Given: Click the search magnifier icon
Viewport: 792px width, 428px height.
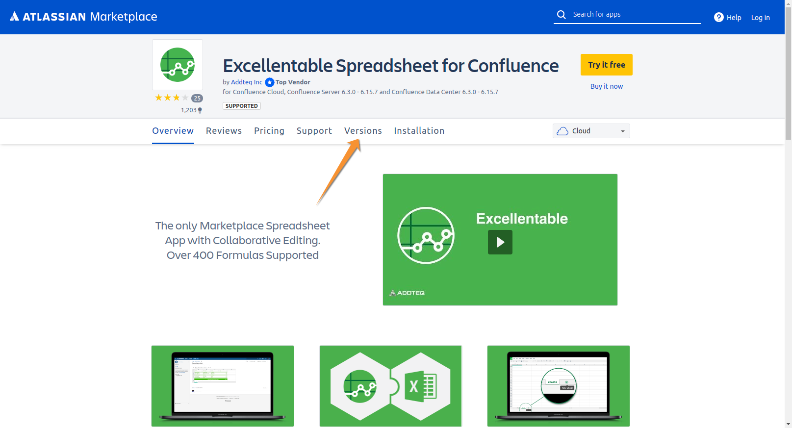Looking at the screenshot, I should 562,15.
